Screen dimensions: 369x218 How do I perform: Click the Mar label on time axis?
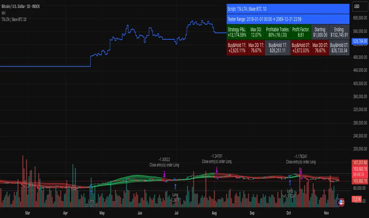tap(28, 213)
